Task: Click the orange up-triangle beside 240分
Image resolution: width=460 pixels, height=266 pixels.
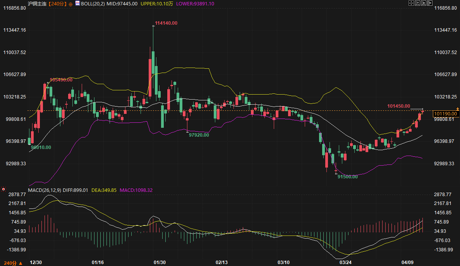Action: tap(21, 263)
